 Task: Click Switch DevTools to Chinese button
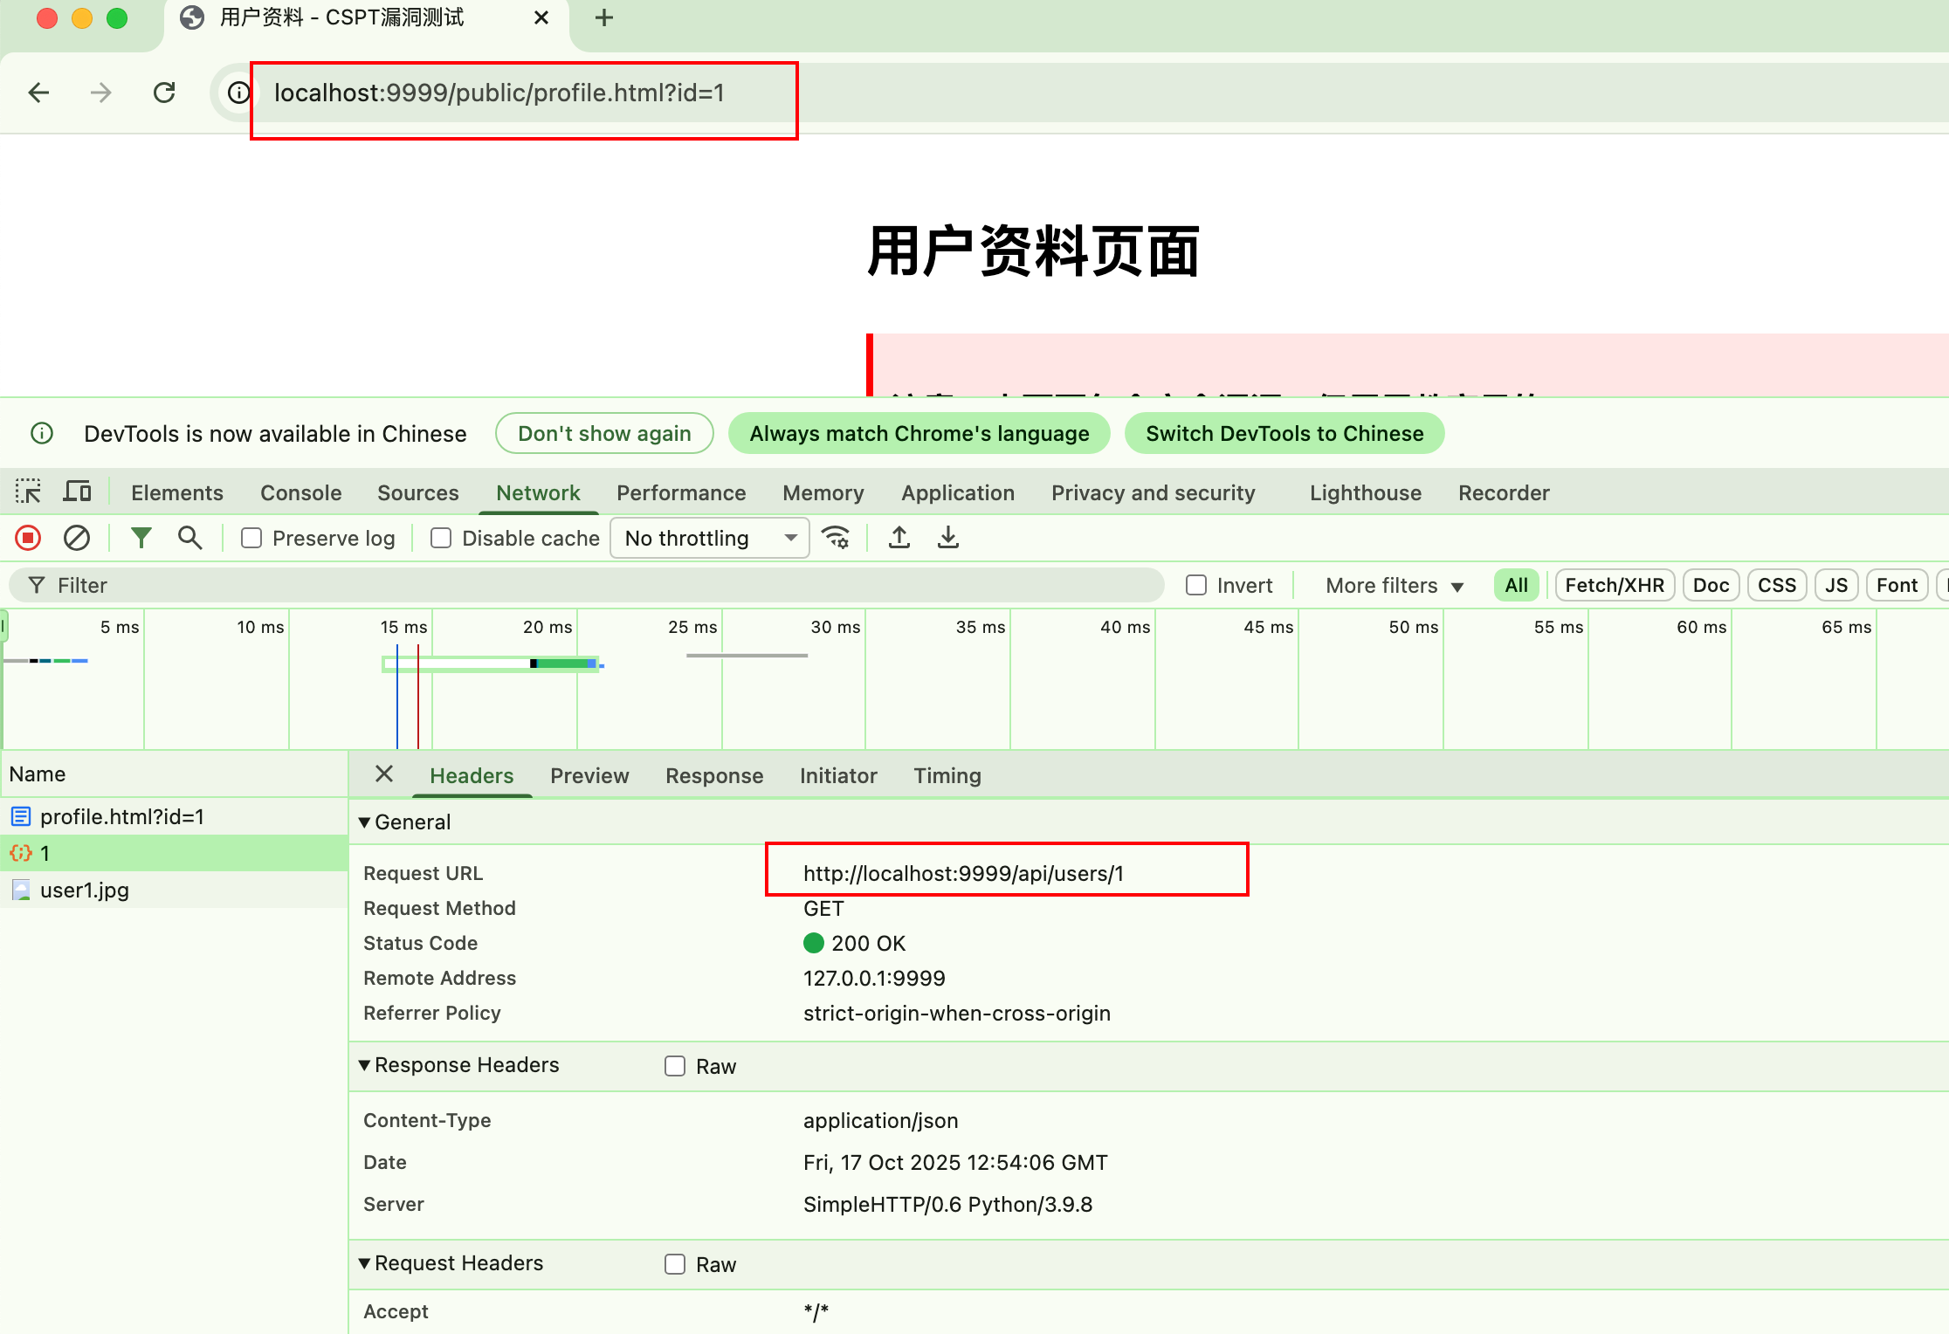click(x=1284, y=434)
